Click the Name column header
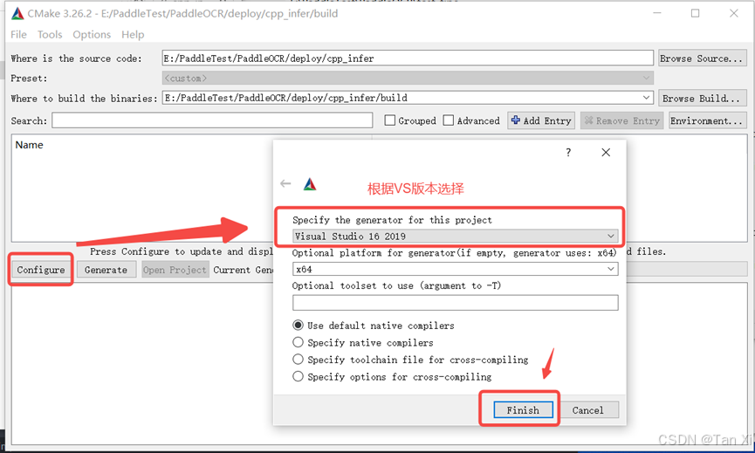This screenshot has width=755, height=453. click(x=30, y=145)
